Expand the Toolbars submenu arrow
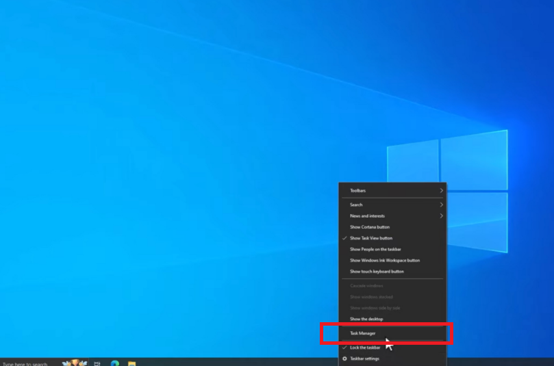The width and height of the screenshot is (554, 366). [441, 191]
